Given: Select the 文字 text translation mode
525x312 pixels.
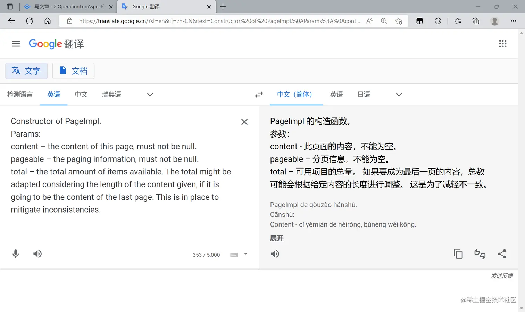Looking at the screenshot, I should click(x=26, y=71).
